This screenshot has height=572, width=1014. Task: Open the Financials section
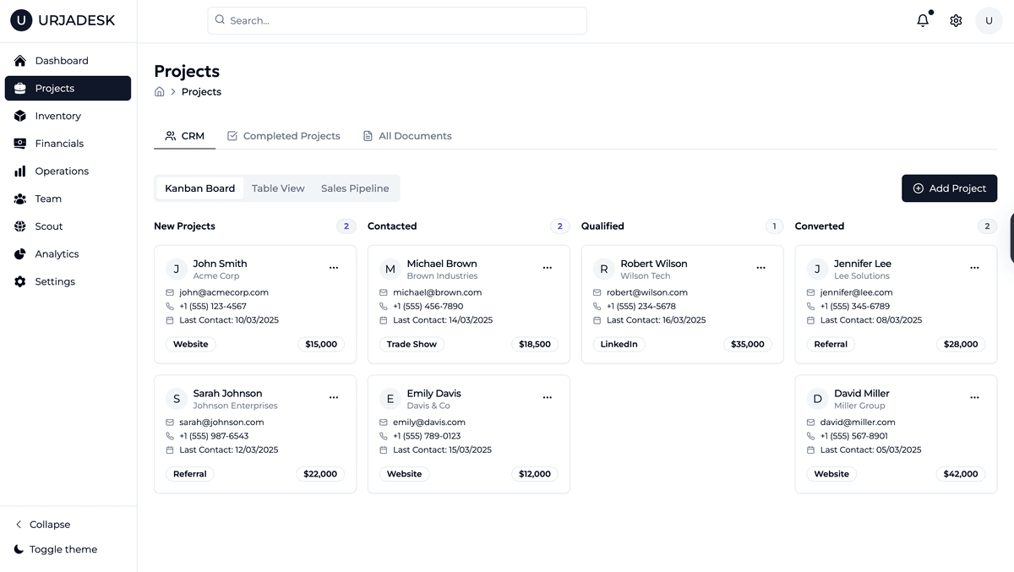pos(60,143)
